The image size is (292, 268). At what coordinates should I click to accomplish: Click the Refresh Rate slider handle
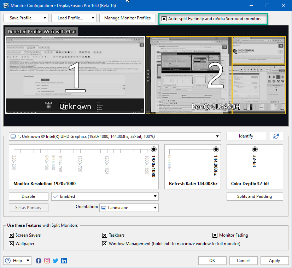(216, 149)
